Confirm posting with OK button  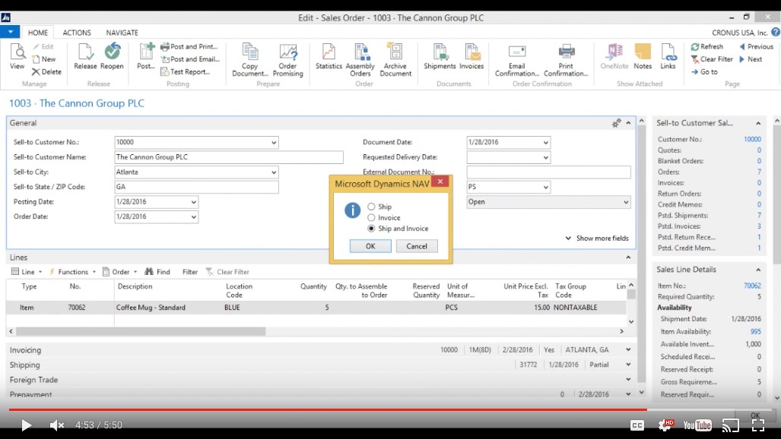pos(370,246)
